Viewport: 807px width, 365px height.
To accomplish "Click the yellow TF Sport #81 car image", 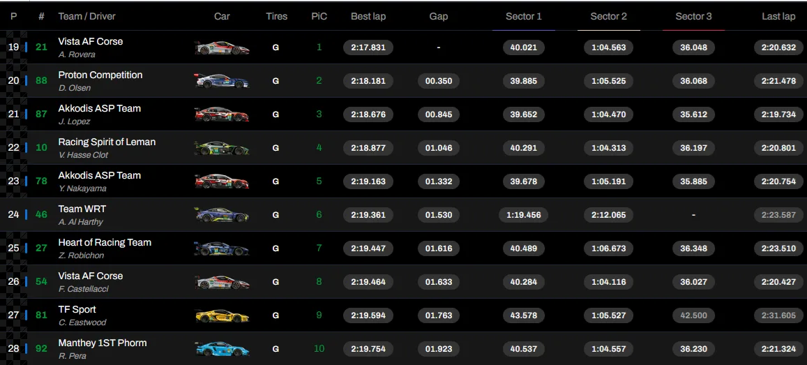I will (x=221, y=315).
